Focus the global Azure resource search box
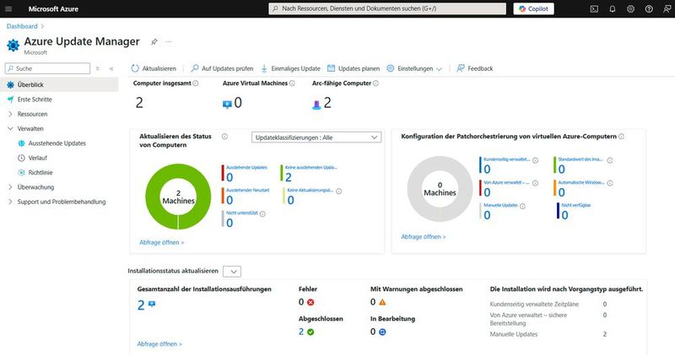The height and width of the screenshot is (355, 675). click(x=387, y=8)
